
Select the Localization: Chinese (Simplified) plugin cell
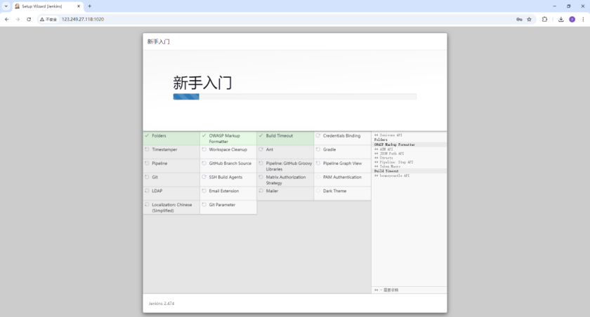[171, 208]
